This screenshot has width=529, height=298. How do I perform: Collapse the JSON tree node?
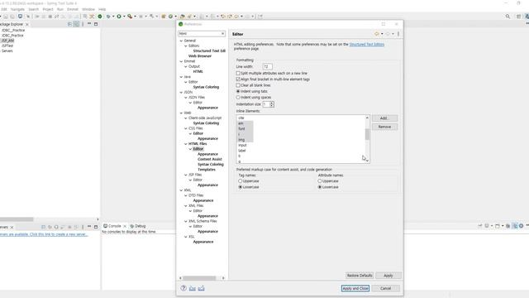tap(181, 92)
